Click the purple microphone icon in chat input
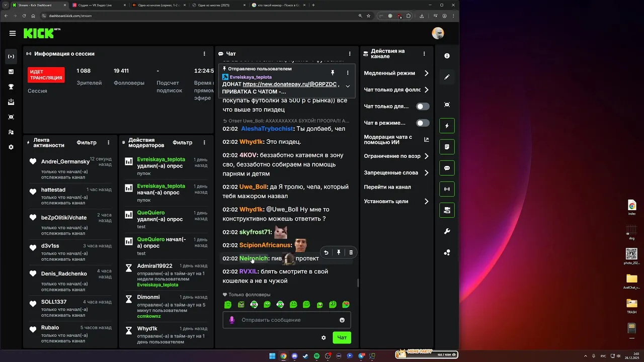 232,320
